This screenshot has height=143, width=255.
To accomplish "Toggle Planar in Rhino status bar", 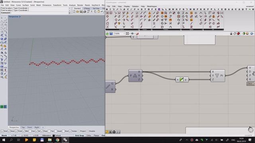I will pyautogui.click(x=96, y=135).
